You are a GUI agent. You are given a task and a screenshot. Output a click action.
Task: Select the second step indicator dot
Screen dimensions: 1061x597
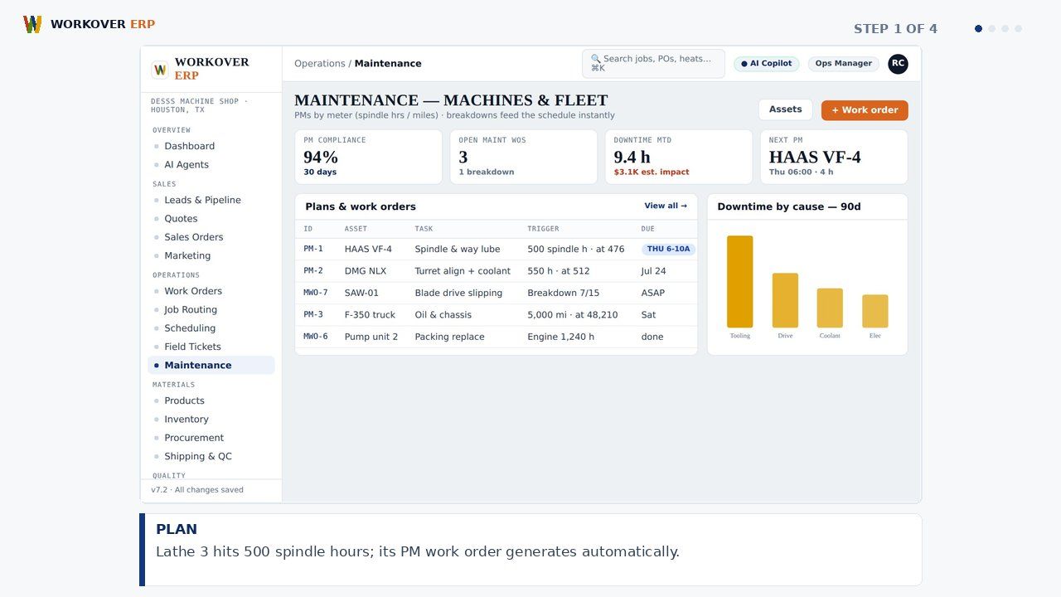click(991, 29)
